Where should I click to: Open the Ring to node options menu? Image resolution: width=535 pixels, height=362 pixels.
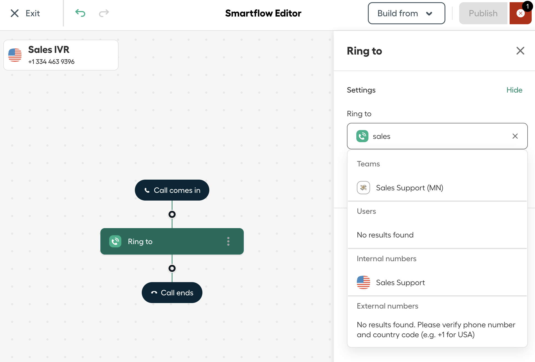pyautogui.click(x=228, y=241)
